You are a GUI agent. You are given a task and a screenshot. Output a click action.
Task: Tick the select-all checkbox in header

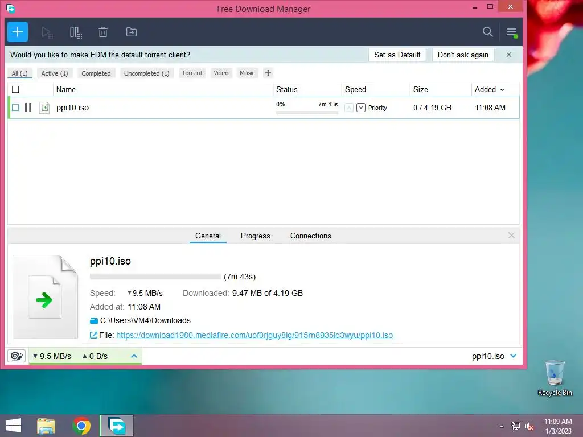(15, 89)
